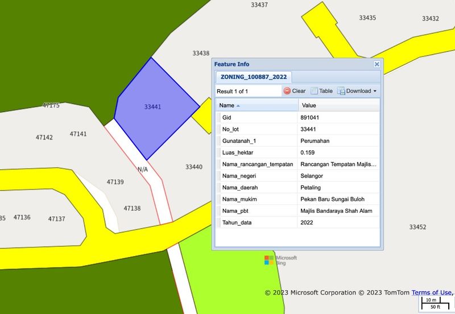The image size is (455, 314).
Task: Open the Table view of results
Action: click(322, 91)
